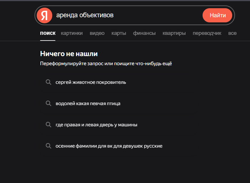The width and height of the screenshot is (250, 183).
Task: Open the "переводчик" tab
Action: tap(207, 33)
